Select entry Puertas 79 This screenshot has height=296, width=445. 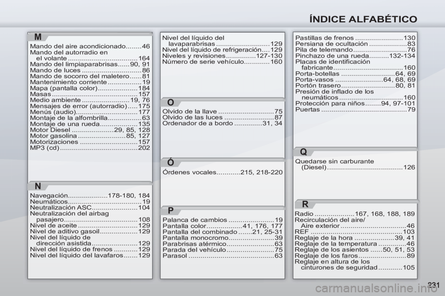click(x=356, y=109)
